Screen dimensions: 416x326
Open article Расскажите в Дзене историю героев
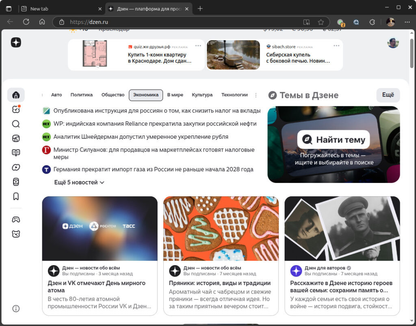point(341,287)
